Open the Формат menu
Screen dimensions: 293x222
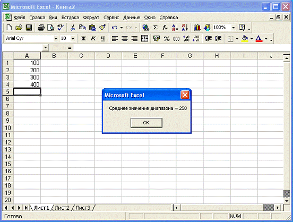tap(91, 18)
